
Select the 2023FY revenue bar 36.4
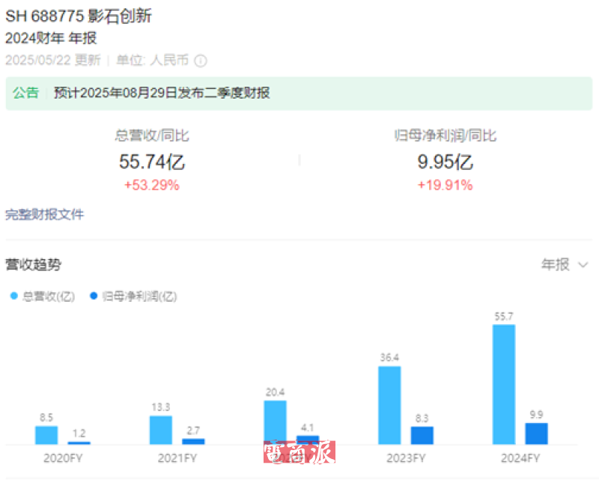pos(389,405)
